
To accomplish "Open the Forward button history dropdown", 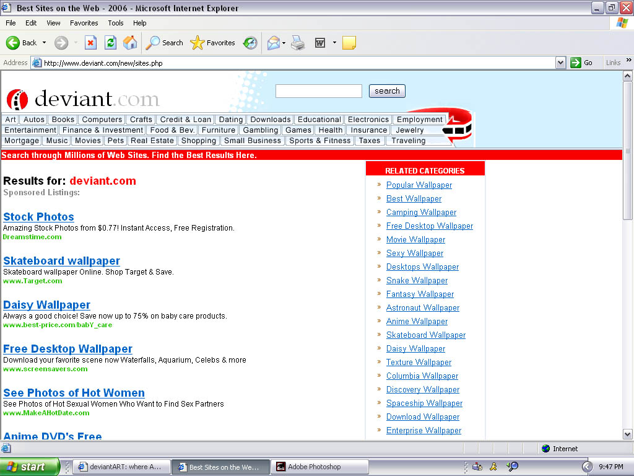I will tap(76, 43).
